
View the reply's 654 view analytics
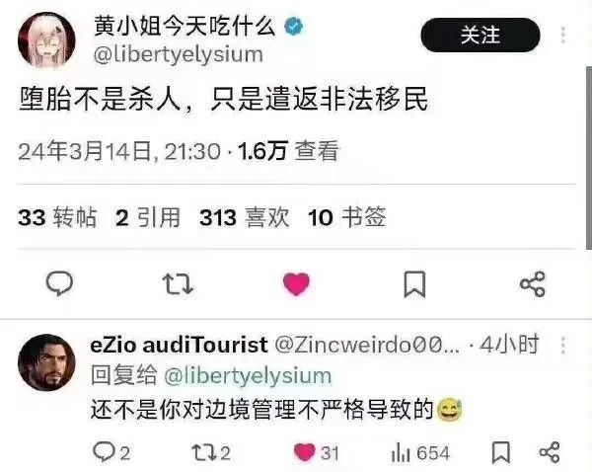tap(420, 453)
